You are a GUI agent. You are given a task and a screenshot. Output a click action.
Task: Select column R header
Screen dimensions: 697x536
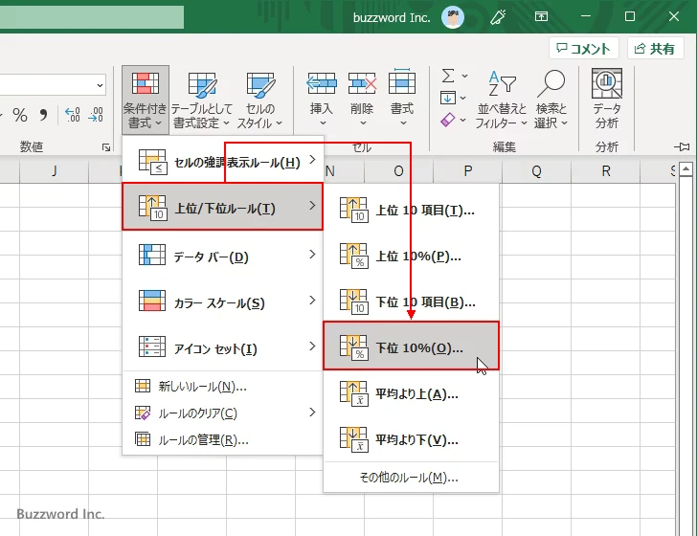[605, 171]
